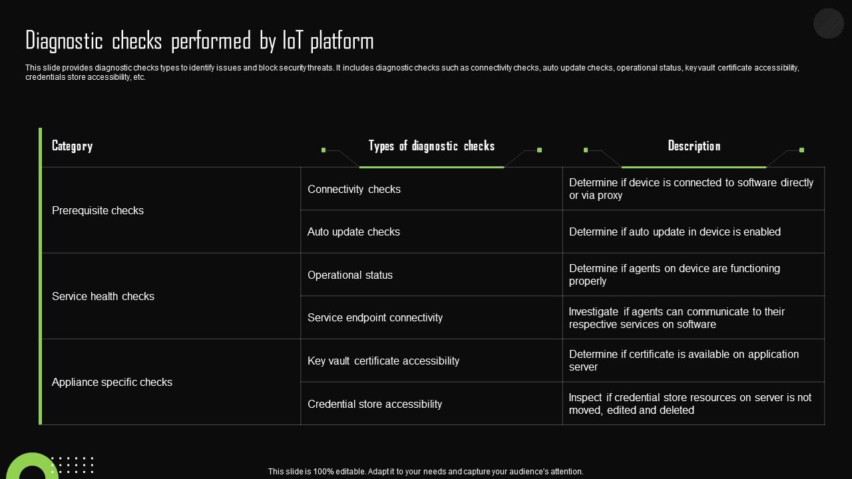The image size is (852, 479).
Task: Click the slide description paragraph under the title
Action: (x=412, y=73)
